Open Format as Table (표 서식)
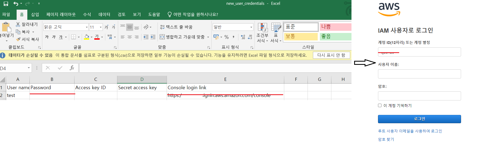This screenshot has height=150, width=479. click(276, 33)
